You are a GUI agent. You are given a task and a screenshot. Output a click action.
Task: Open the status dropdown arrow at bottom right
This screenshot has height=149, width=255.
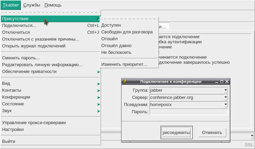pos(252,136)
